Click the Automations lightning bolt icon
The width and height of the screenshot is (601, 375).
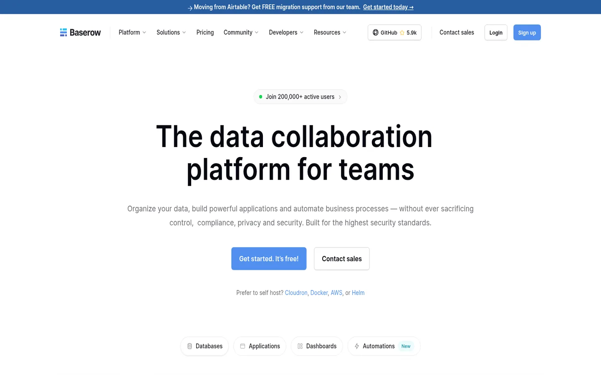click(x=357, y=346)
